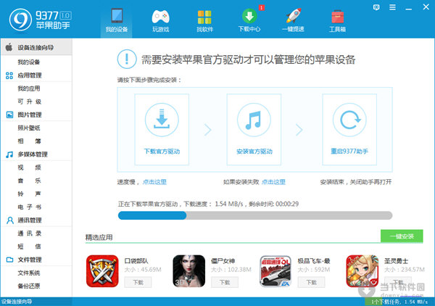This screenshot has height=306, width=435.
Task: Select 设备连接向导 in the sidebar
Action: click(36, 47)
